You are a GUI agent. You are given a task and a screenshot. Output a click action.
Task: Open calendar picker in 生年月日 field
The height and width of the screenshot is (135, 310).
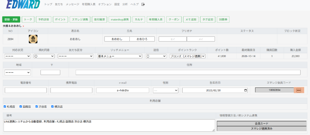pyautogui.click(x=246, y=90)
